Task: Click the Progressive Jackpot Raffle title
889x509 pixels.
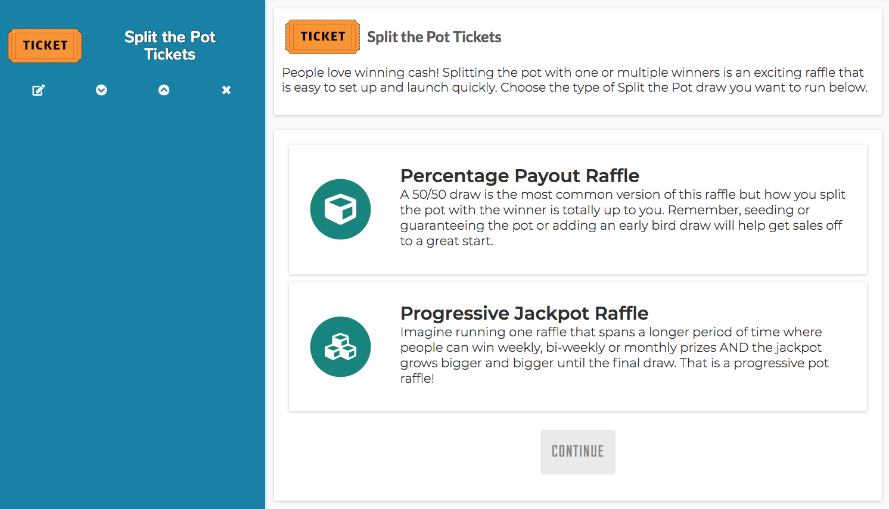Action: (x=524, y=313)
